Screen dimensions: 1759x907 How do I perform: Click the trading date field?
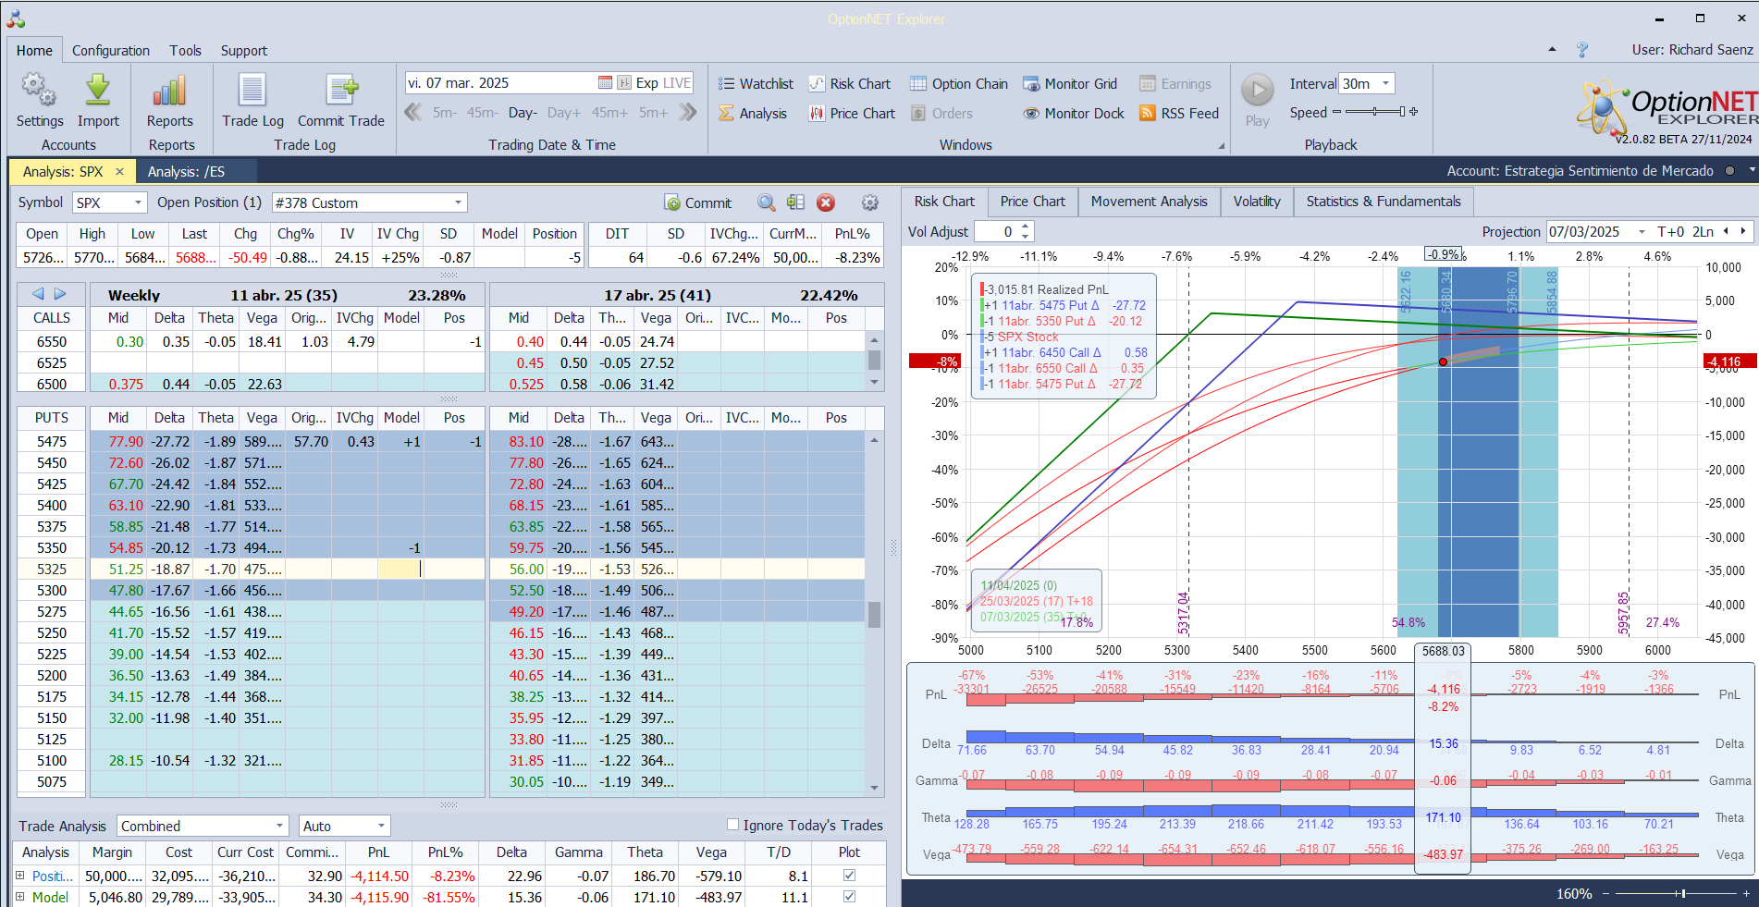click(500, 83)
